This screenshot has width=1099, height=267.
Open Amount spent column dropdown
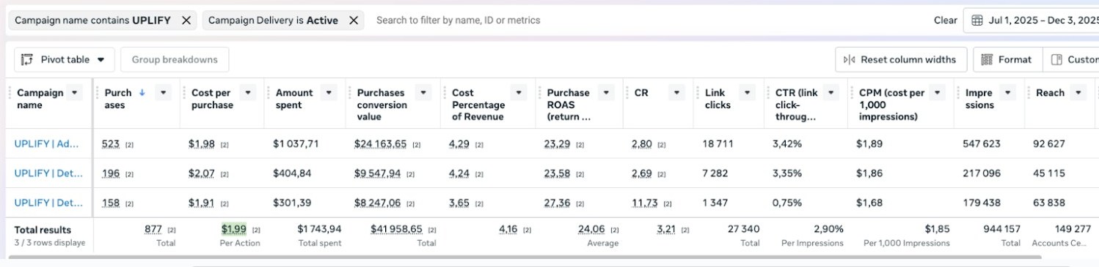coord(329,93)
